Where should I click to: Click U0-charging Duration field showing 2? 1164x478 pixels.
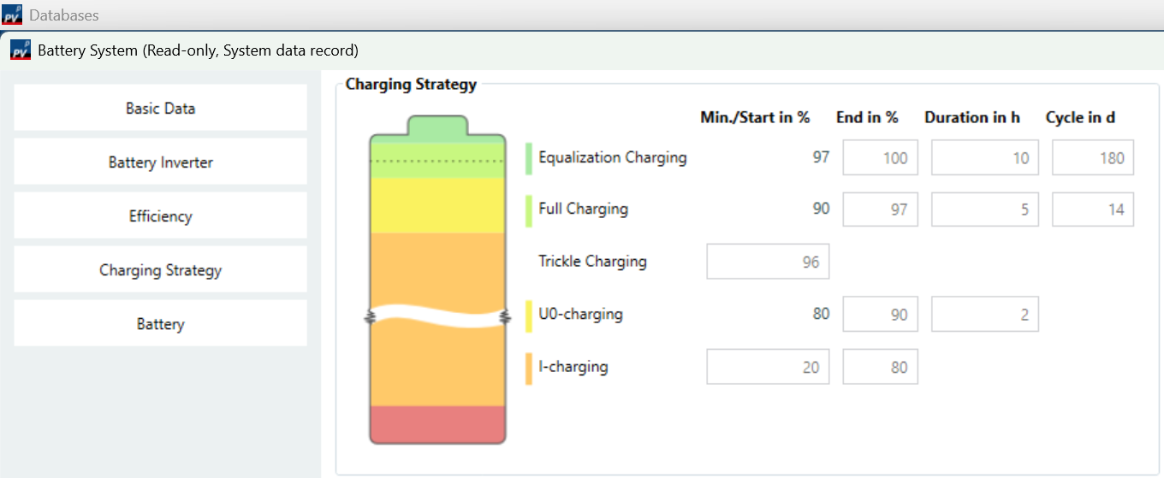(x=984, y=315)
